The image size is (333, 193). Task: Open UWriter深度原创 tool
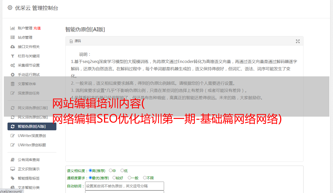32,136
